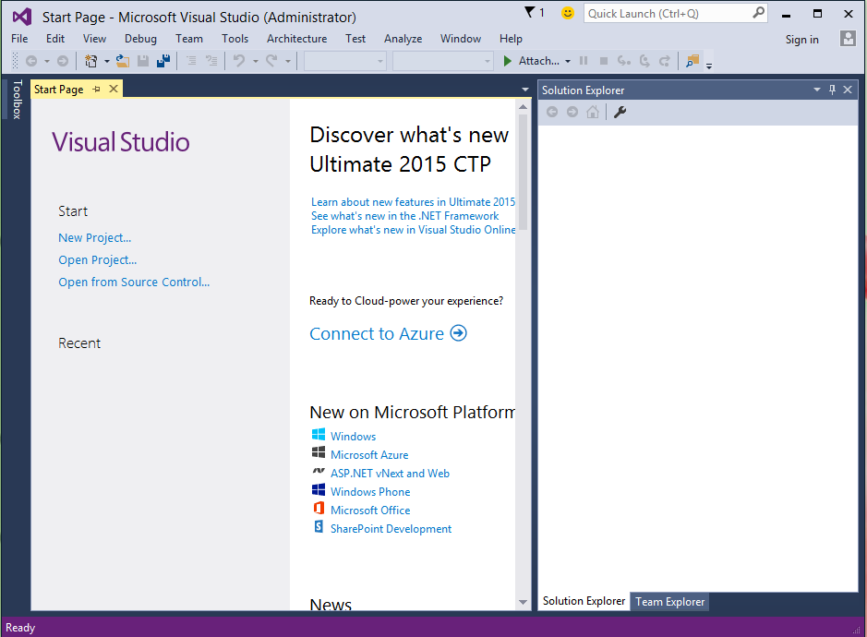Open the Solution Configurations combo box
This screenshot has width=867, height=637.
(x=344, y=61)
